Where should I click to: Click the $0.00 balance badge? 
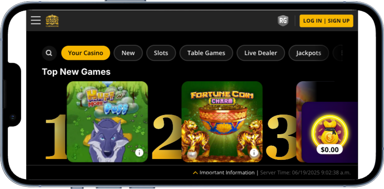(330, 150)
